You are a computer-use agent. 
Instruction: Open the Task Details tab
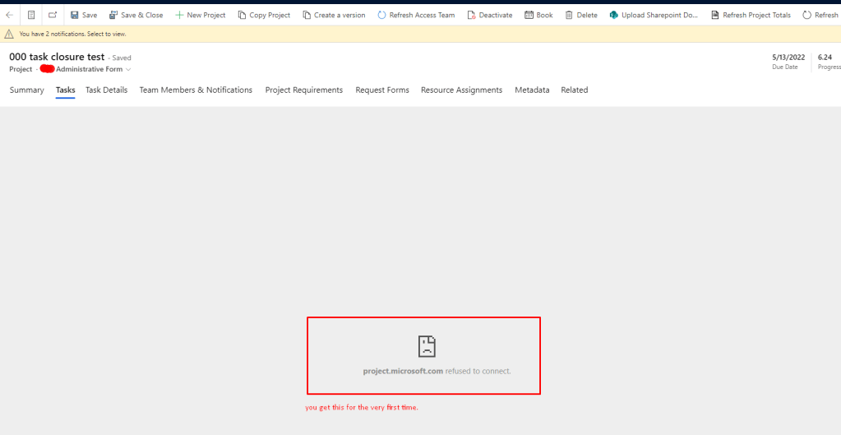click(106, 90)
